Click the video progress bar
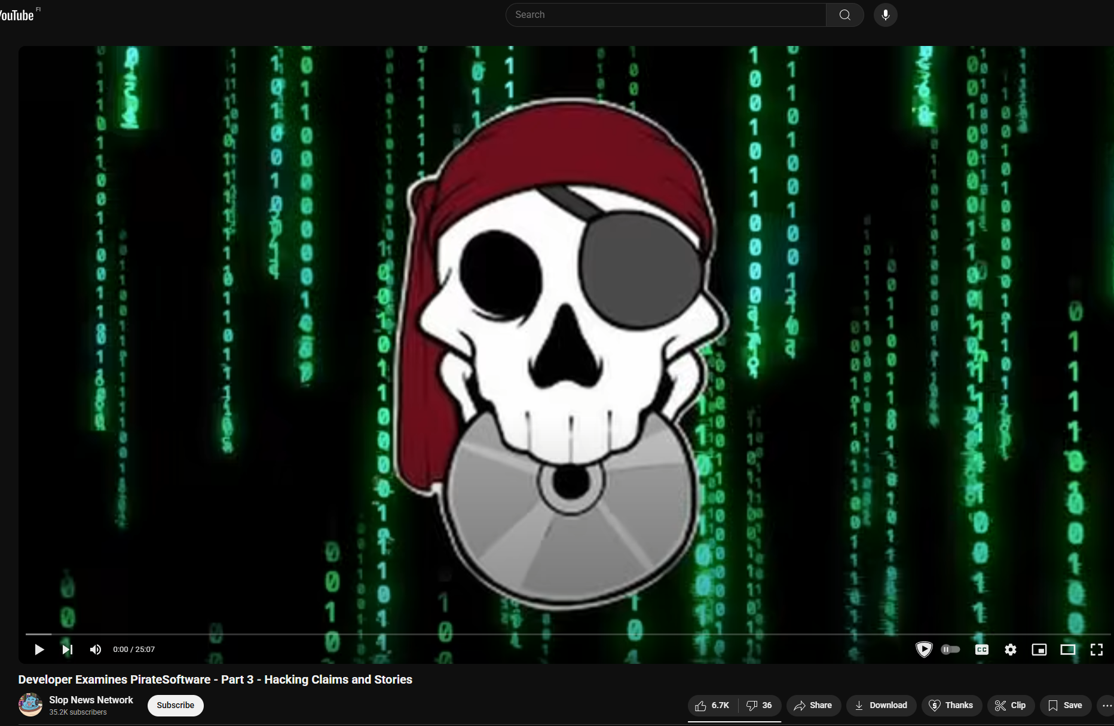Image resolution: width=1114 pixels, height=726 pixels. coord(568,633)
